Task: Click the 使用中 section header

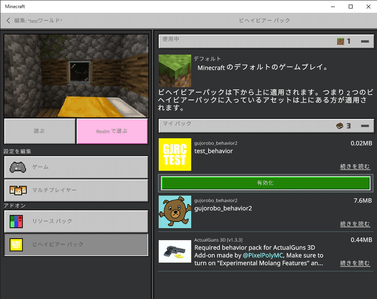Action: coord(266,42)
